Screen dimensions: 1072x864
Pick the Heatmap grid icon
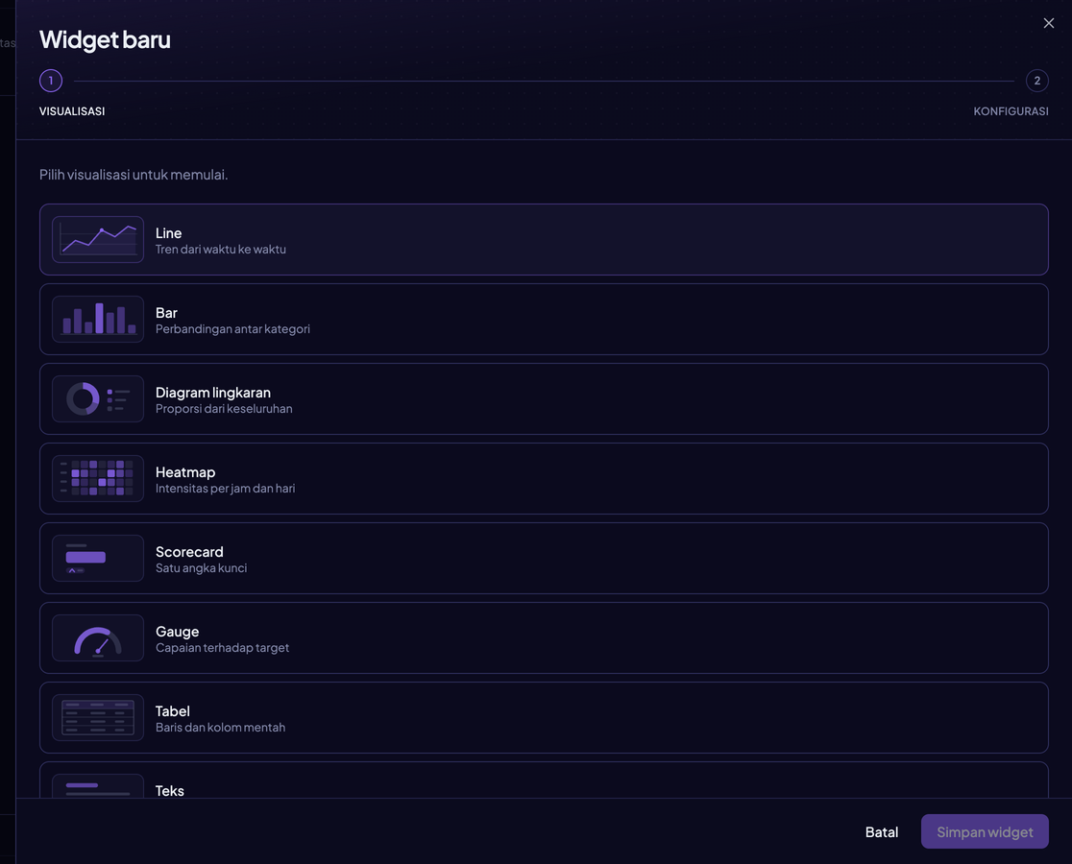(98, 479)
